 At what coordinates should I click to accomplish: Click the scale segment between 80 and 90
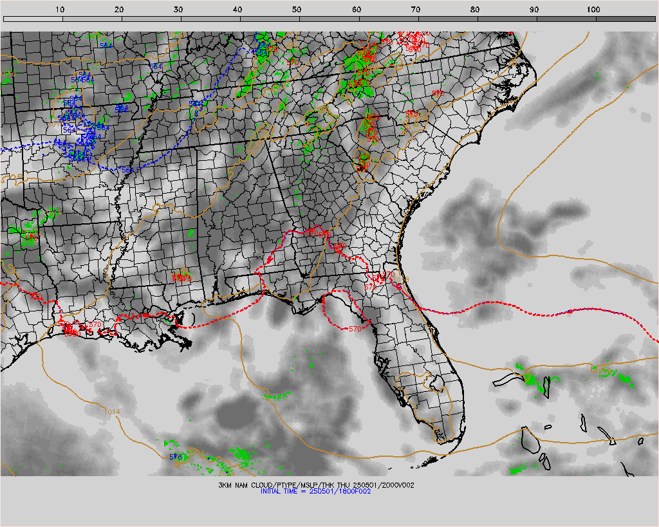point(507,19)
